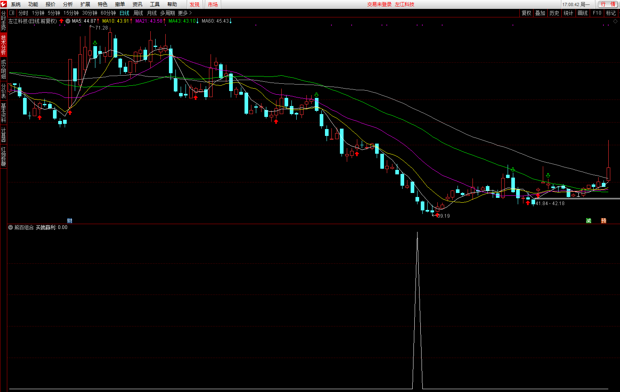Click the magenta MA21: 43.58 label

[149, 21]
